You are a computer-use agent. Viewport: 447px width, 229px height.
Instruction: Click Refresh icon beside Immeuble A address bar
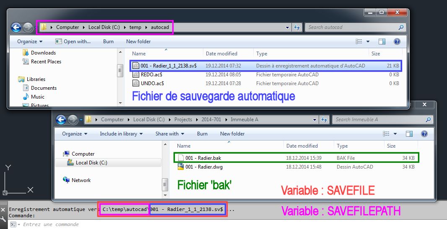click(x=324, y=120)
